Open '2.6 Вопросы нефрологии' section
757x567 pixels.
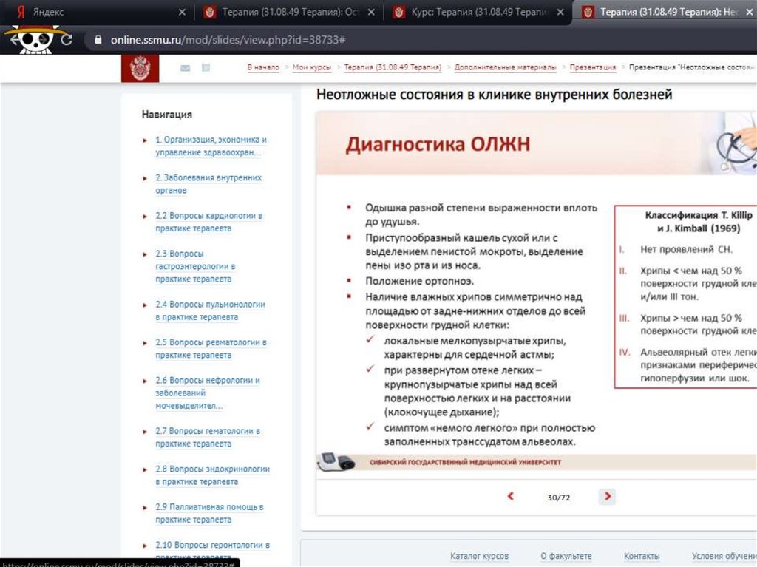(208, 393)
